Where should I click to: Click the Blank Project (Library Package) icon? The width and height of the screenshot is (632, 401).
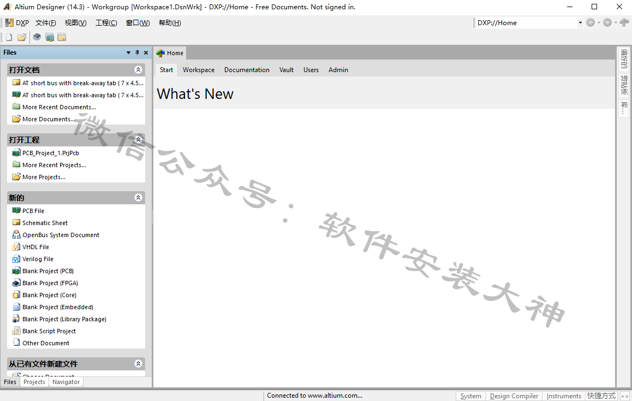tap(16, 319)
